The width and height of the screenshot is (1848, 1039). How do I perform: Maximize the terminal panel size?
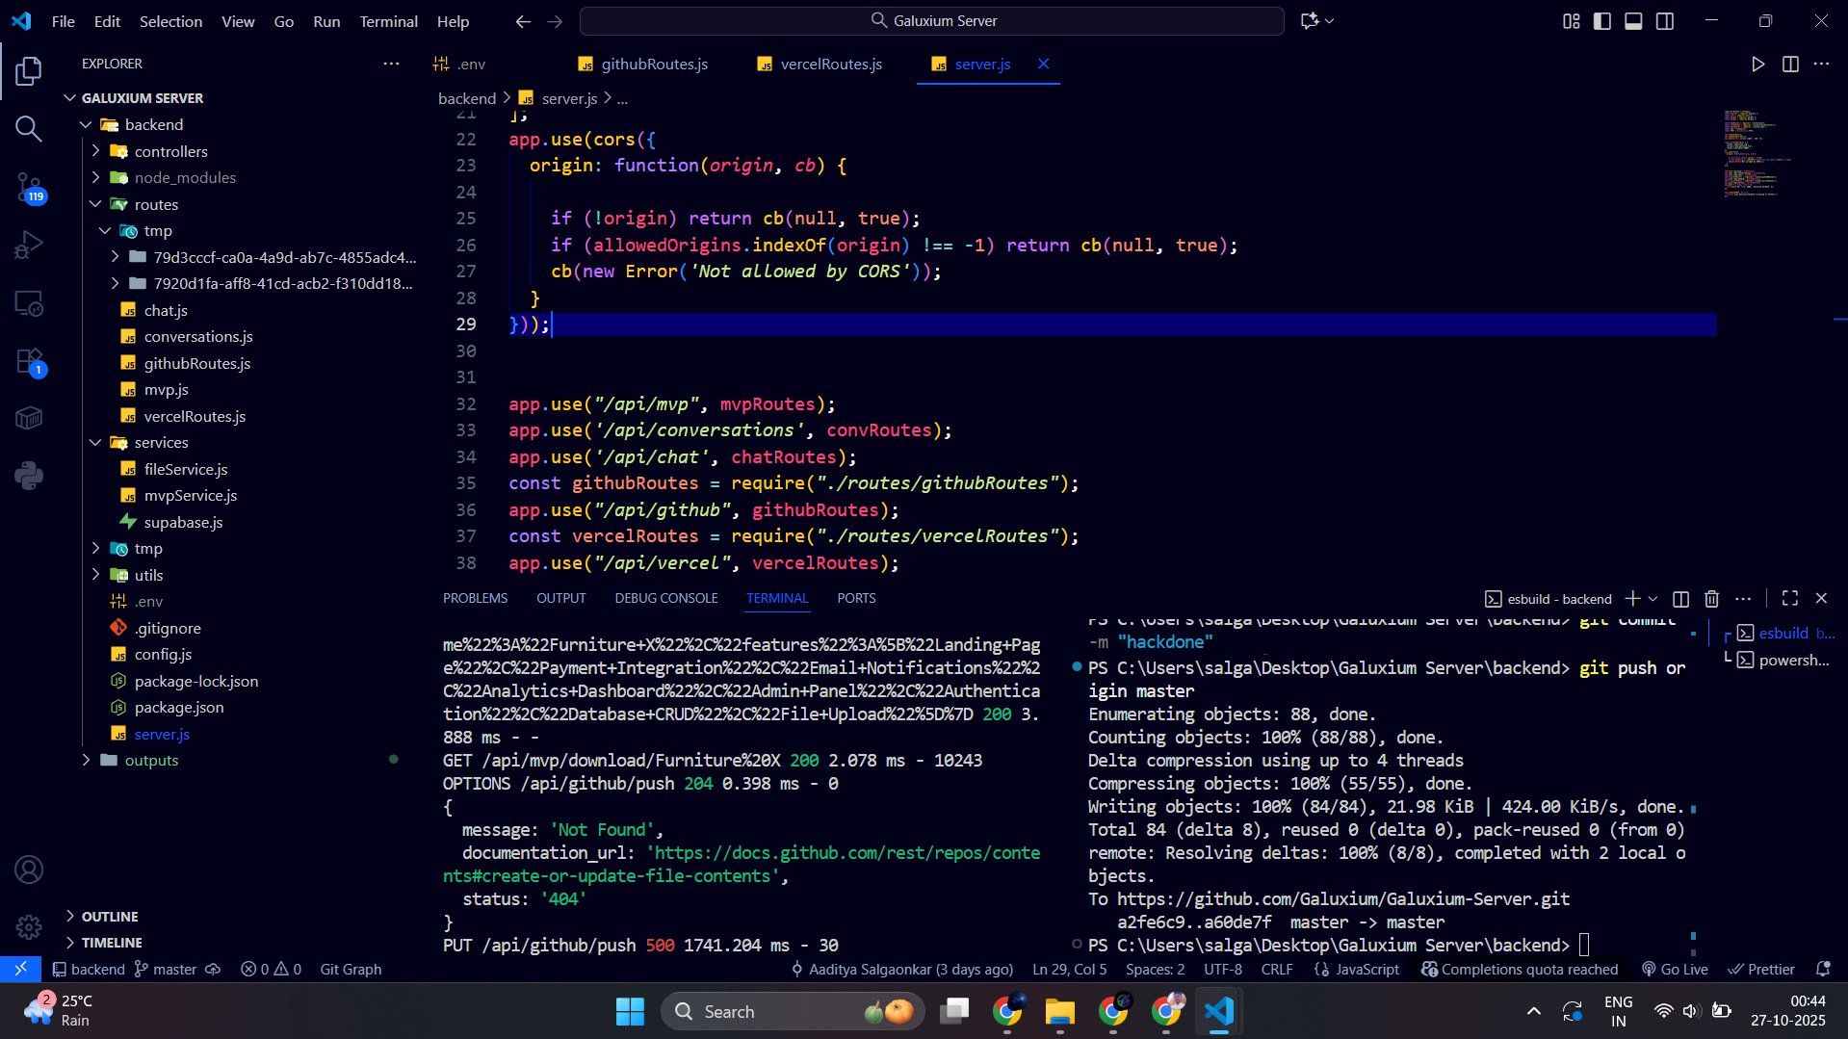[x=1789, y=598]
